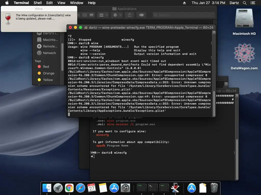
Task: Open the App Store icon beside System Preferences
Action: point(114,188)
